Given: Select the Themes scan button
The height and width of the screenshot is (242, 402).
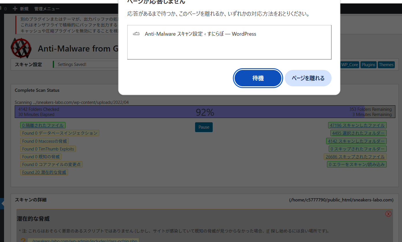Looking at the screenshot, I should (x=386, y=65).
